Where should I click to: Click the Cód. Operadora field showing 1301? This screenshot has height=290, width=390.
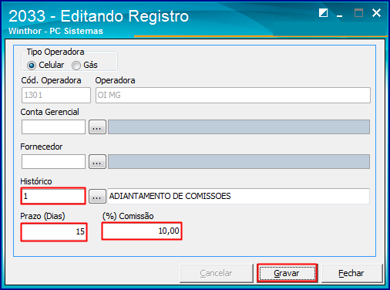pyautogui.click(x=56, y=95)
